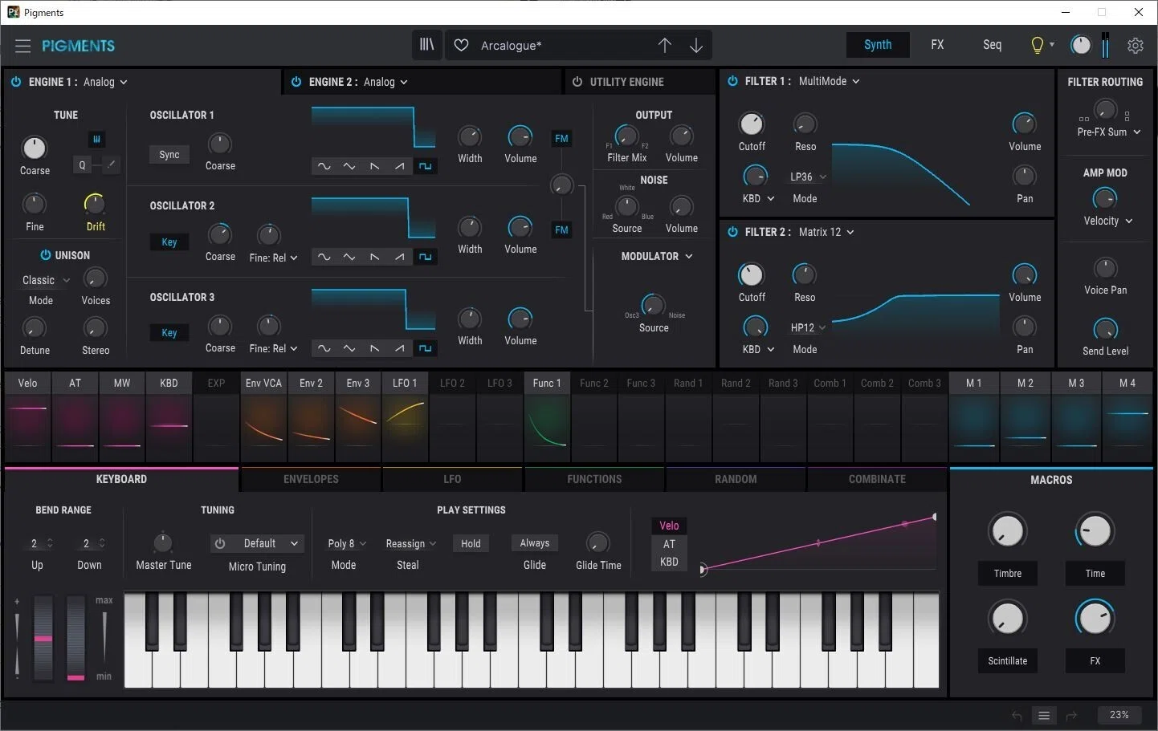Image resolution: width=1158 pixels, height=731 pixels.
Task: Open Filter 2 Matrix 12 dropdown
Action: (826, 232)
